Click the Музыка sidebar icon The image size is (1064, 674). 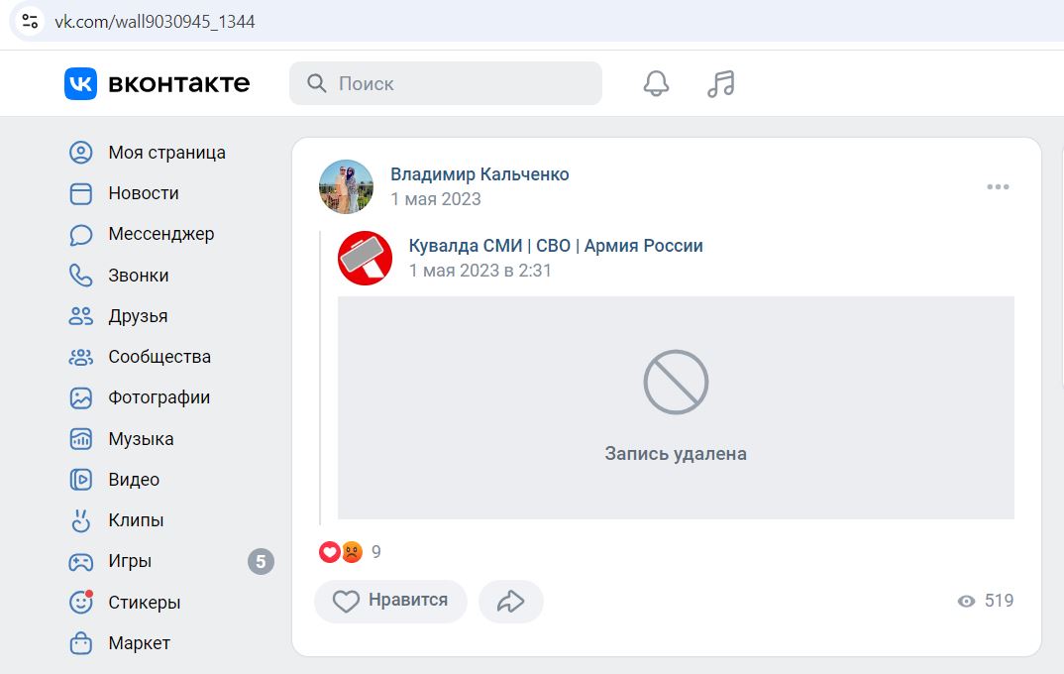point(81,439)
